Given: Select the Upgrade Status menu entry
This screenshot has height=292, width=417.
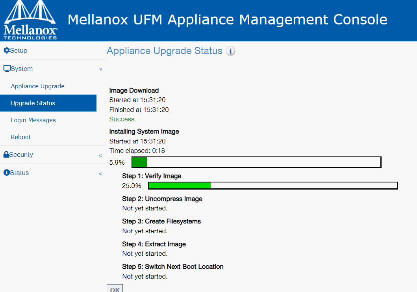Looking at the screenshot, I should [x=48, y=103].
